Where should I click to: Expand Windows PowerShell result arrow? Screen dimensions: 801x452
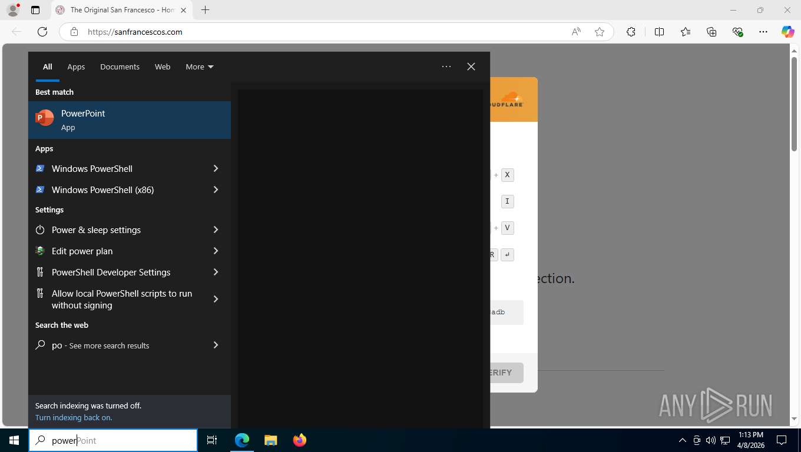pos(216,168)
